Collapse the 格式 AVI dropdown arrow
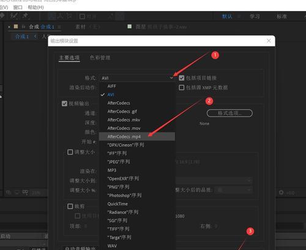Screen dimensions: 306x250 [171, 78]
